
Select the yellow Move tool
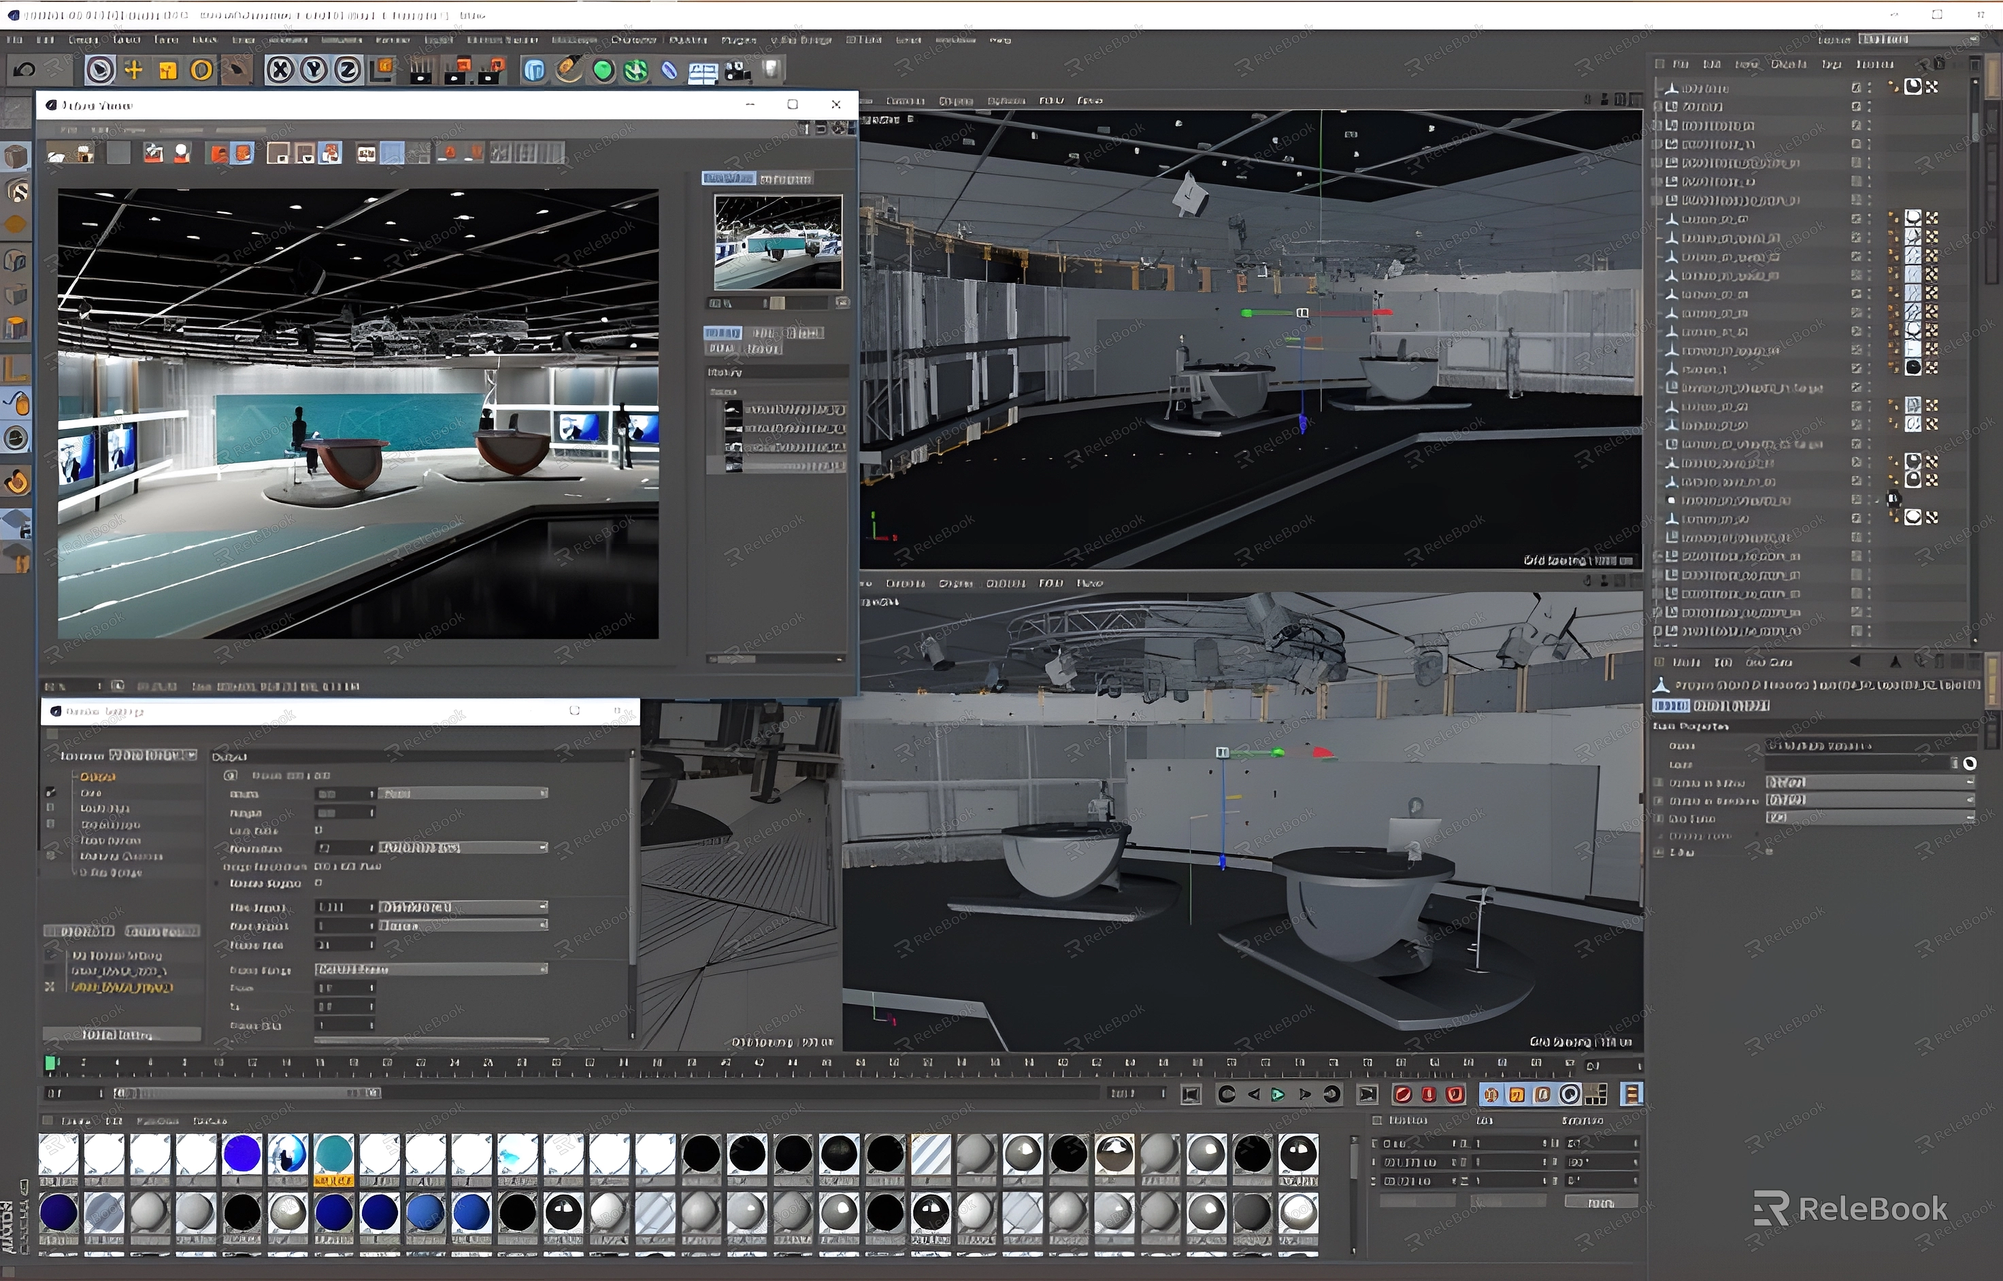(x=133, y=71)
